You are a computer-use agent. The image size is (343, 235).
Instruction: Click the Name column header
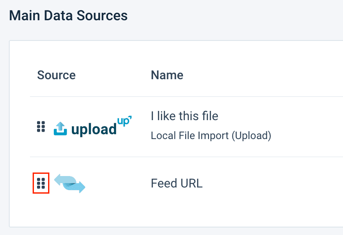[x=167, y=75]
